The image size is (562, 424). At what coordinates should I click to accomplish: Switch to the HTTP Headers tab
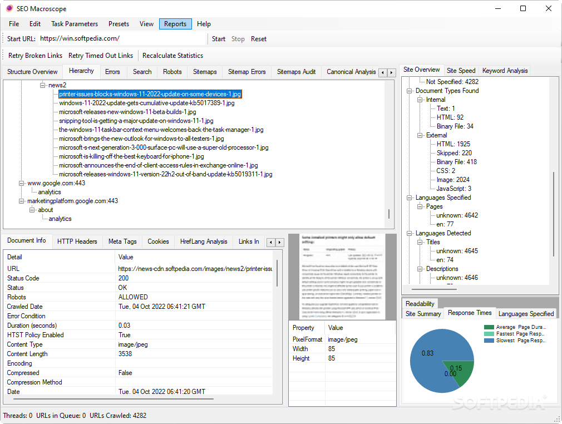77,241
